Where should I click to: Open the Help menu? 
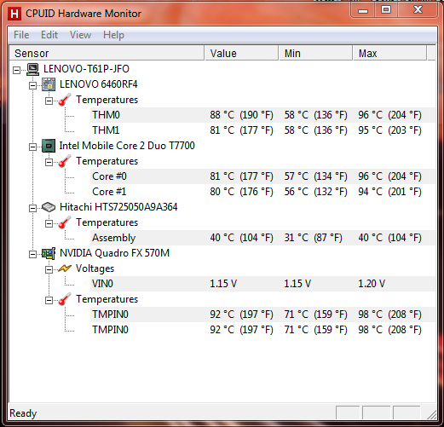click(113, 35)
